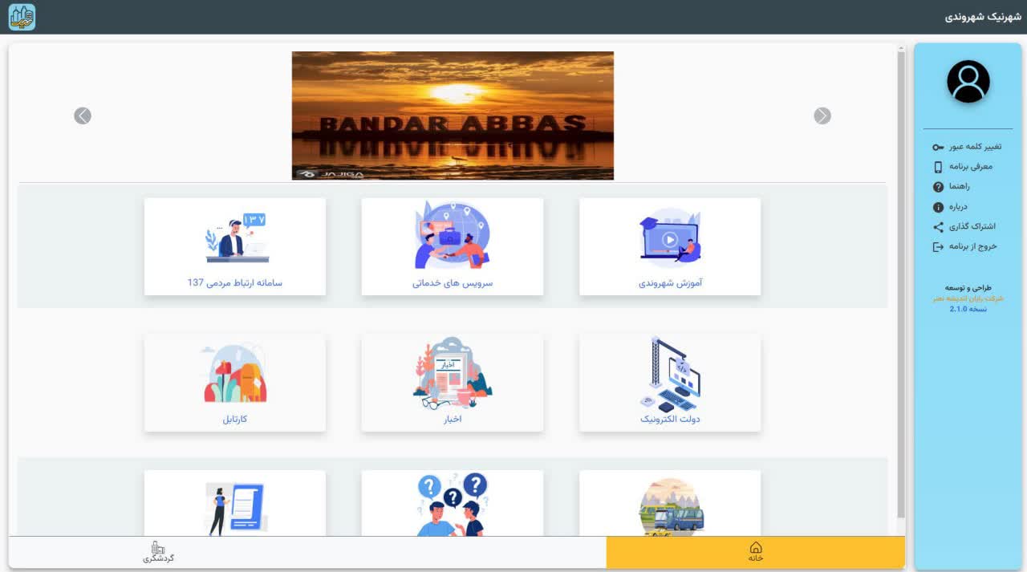This screenshot has width=1027, height=572.
Task: Open the e-government (دولت الکترونیک) tile
Action: point(670,383)
